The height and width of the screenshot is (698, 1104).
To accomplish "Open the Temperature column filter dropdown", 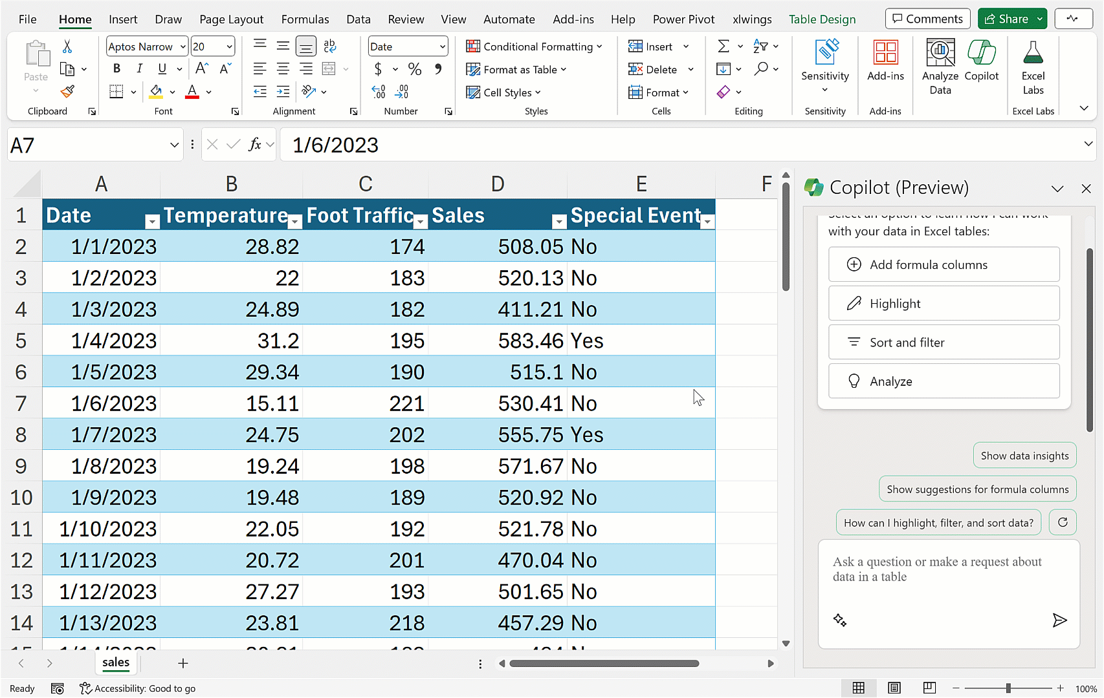I will tap(294, 222).
